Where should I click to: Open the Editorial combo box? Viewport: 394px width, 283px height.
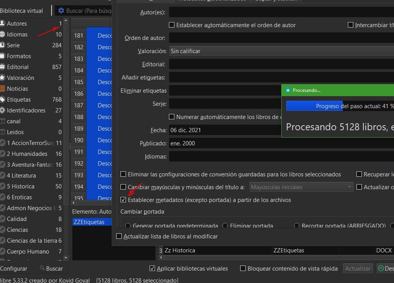281,64
